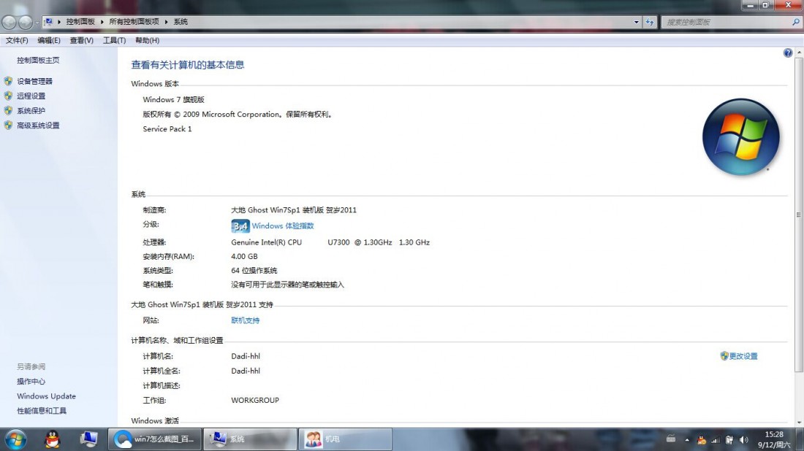The image size is (804, 451).
Task: Open 高级系统设置 link
Action: [x=38, y=125]
